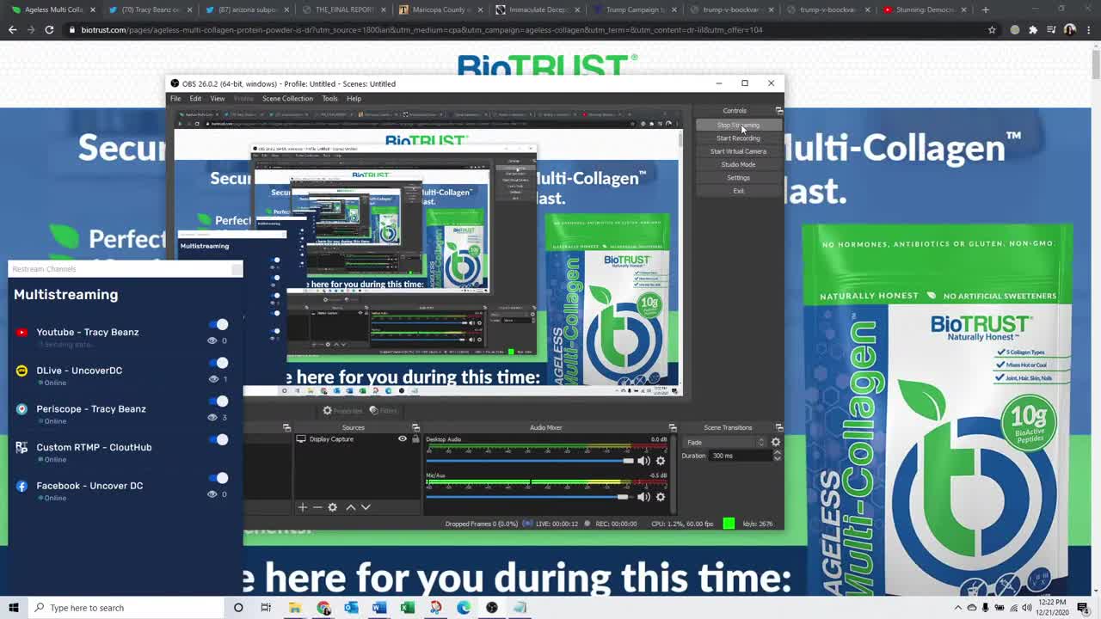Image resolution: width=1101 pixels, height=619 pixels.
Task: Open the Help menu in OBS
Action: (x=354, y=98)
